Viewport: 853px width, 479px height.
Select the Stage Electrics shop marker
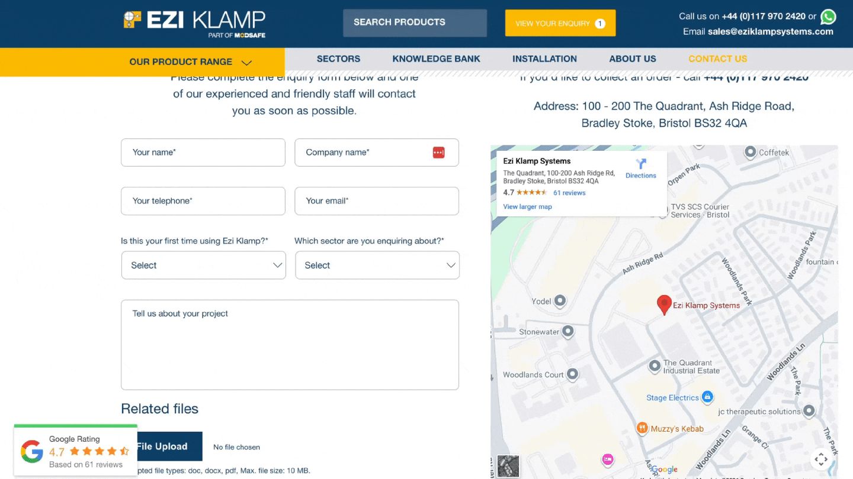(x=707, y=397)
